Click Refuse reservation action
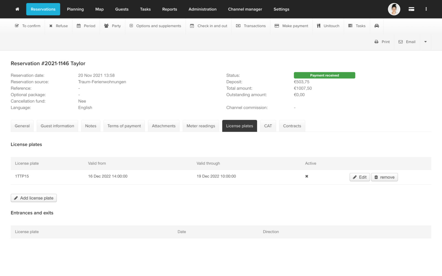442x276 pixels. tap(59, 26)
